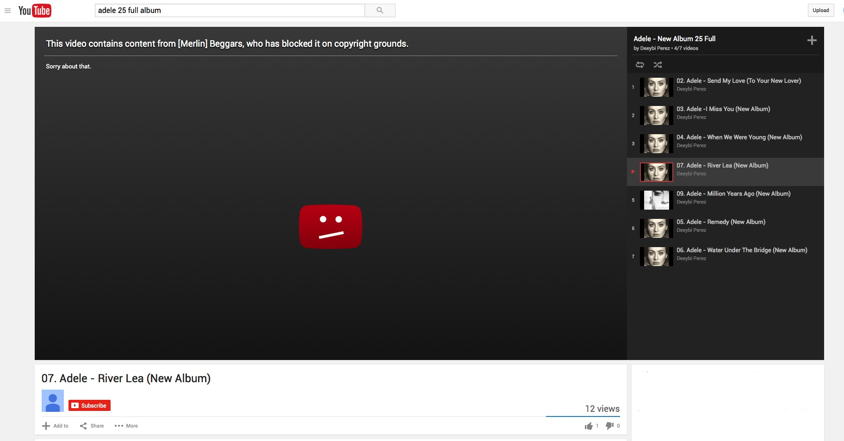Viewport: 844px width, 441px height.
Task: Click the search field containing 'adele 25 full album'
Action: pos(230,11)
